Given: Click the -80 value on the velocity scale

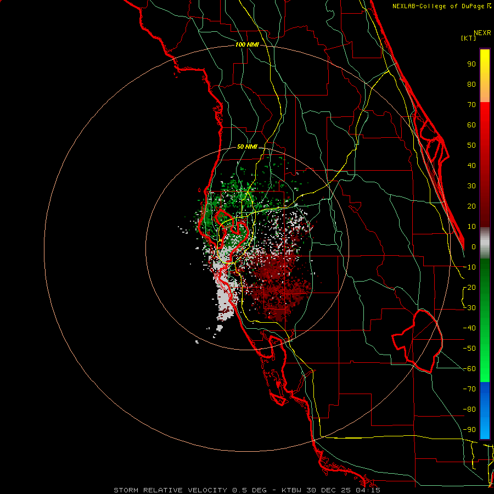Looking at the screenshot, I should point(469,409).
